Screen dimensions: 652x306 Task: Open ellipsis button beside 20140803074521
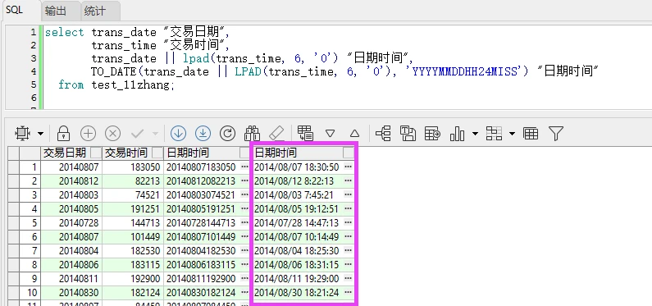point(244,195)
